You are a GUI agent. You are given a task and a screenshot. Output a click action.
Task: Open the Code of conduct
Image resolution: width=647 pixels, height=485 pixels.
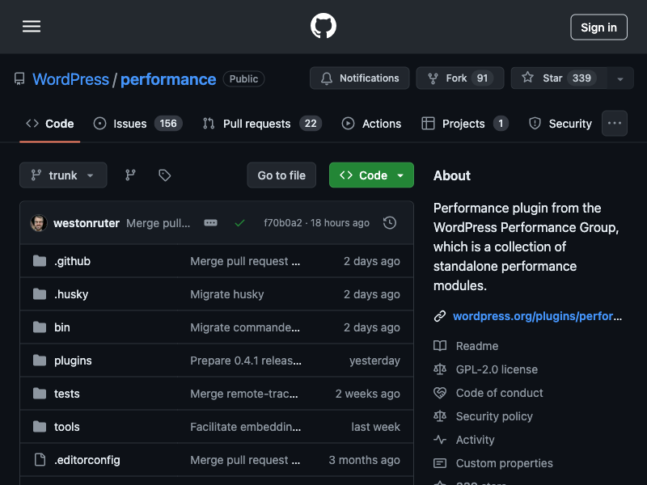499,393
